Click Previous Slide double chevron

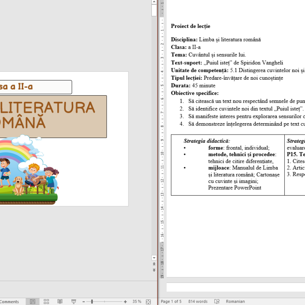pos(154,264)
